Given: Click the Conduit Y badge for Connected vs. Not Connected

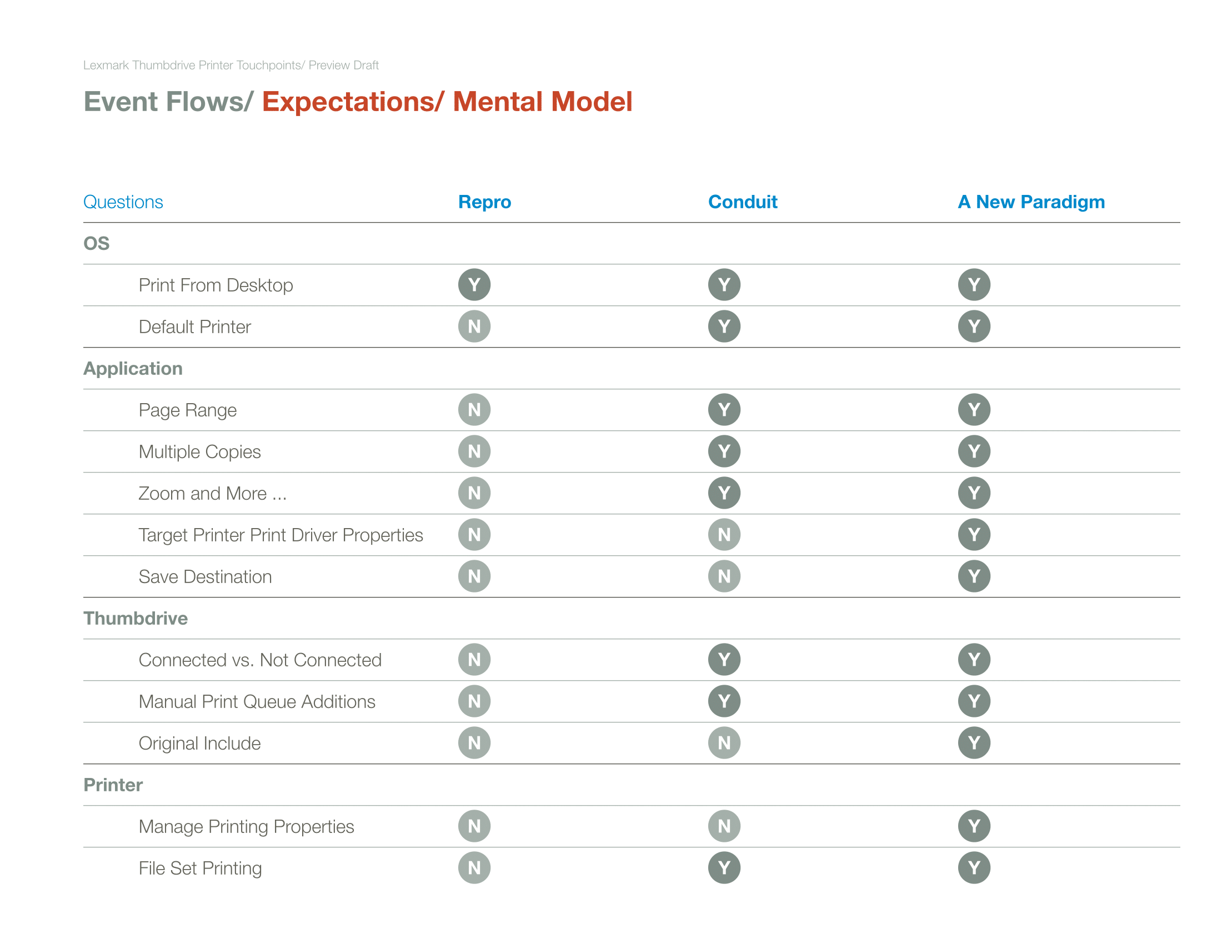Looking at the screenshot, I should pyautogui.click(x=724, y=659).
